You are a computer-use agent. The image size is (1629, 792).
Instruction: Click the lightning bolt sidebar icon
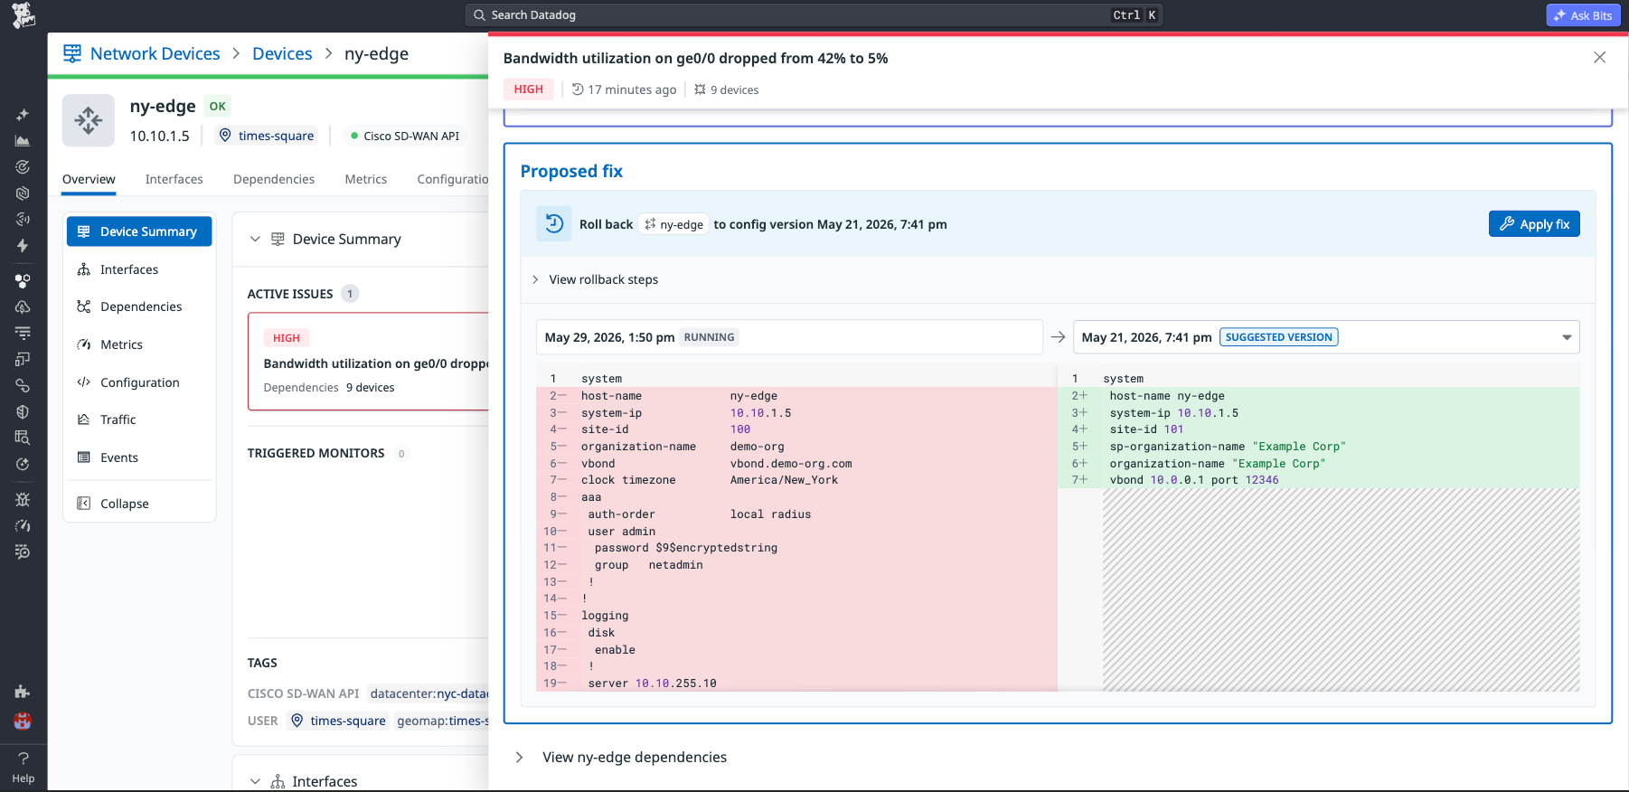23,246
